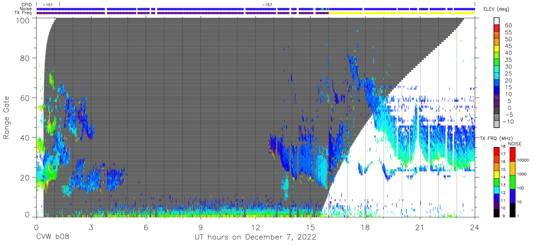
Task: Click the ELEV (deg) colorbar title
Action: click(497, 9)
